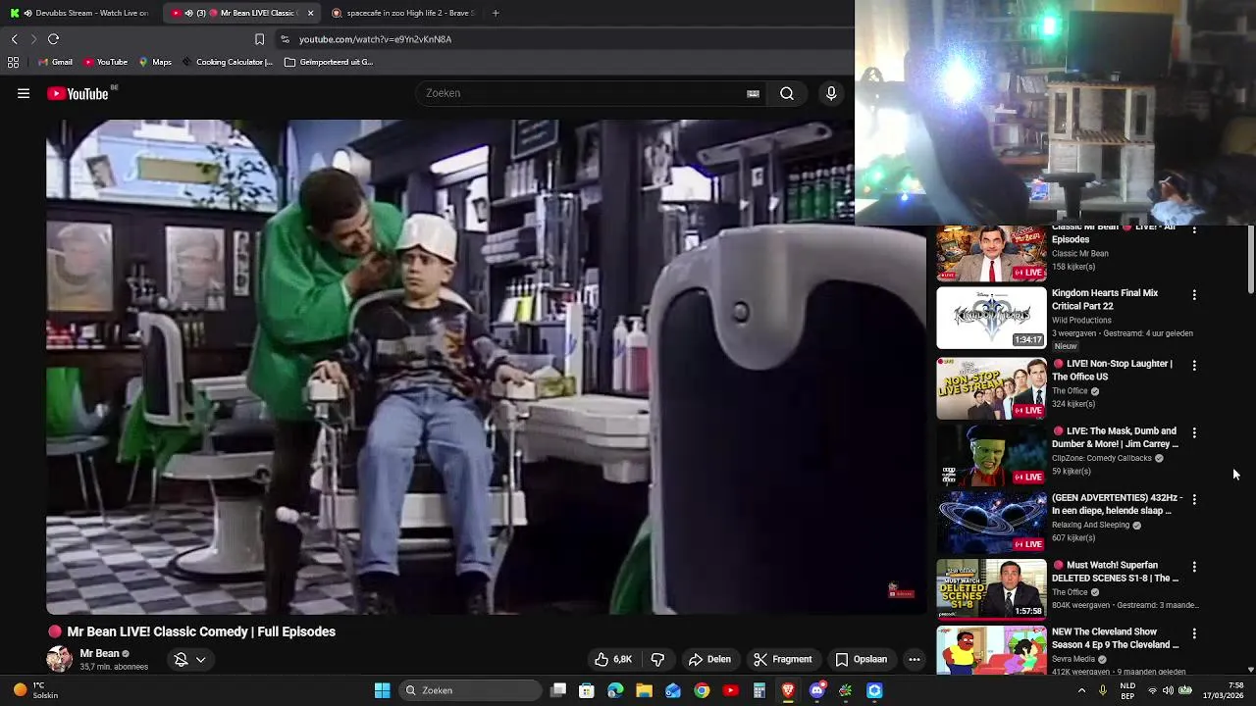Open File Explorer from taskbar
The image size is (1256, 706).
644,690
